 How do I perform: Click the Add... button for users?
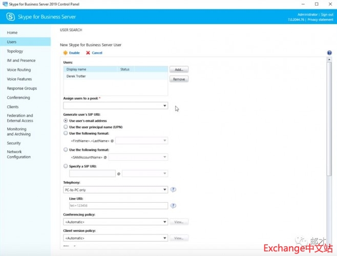179,69
